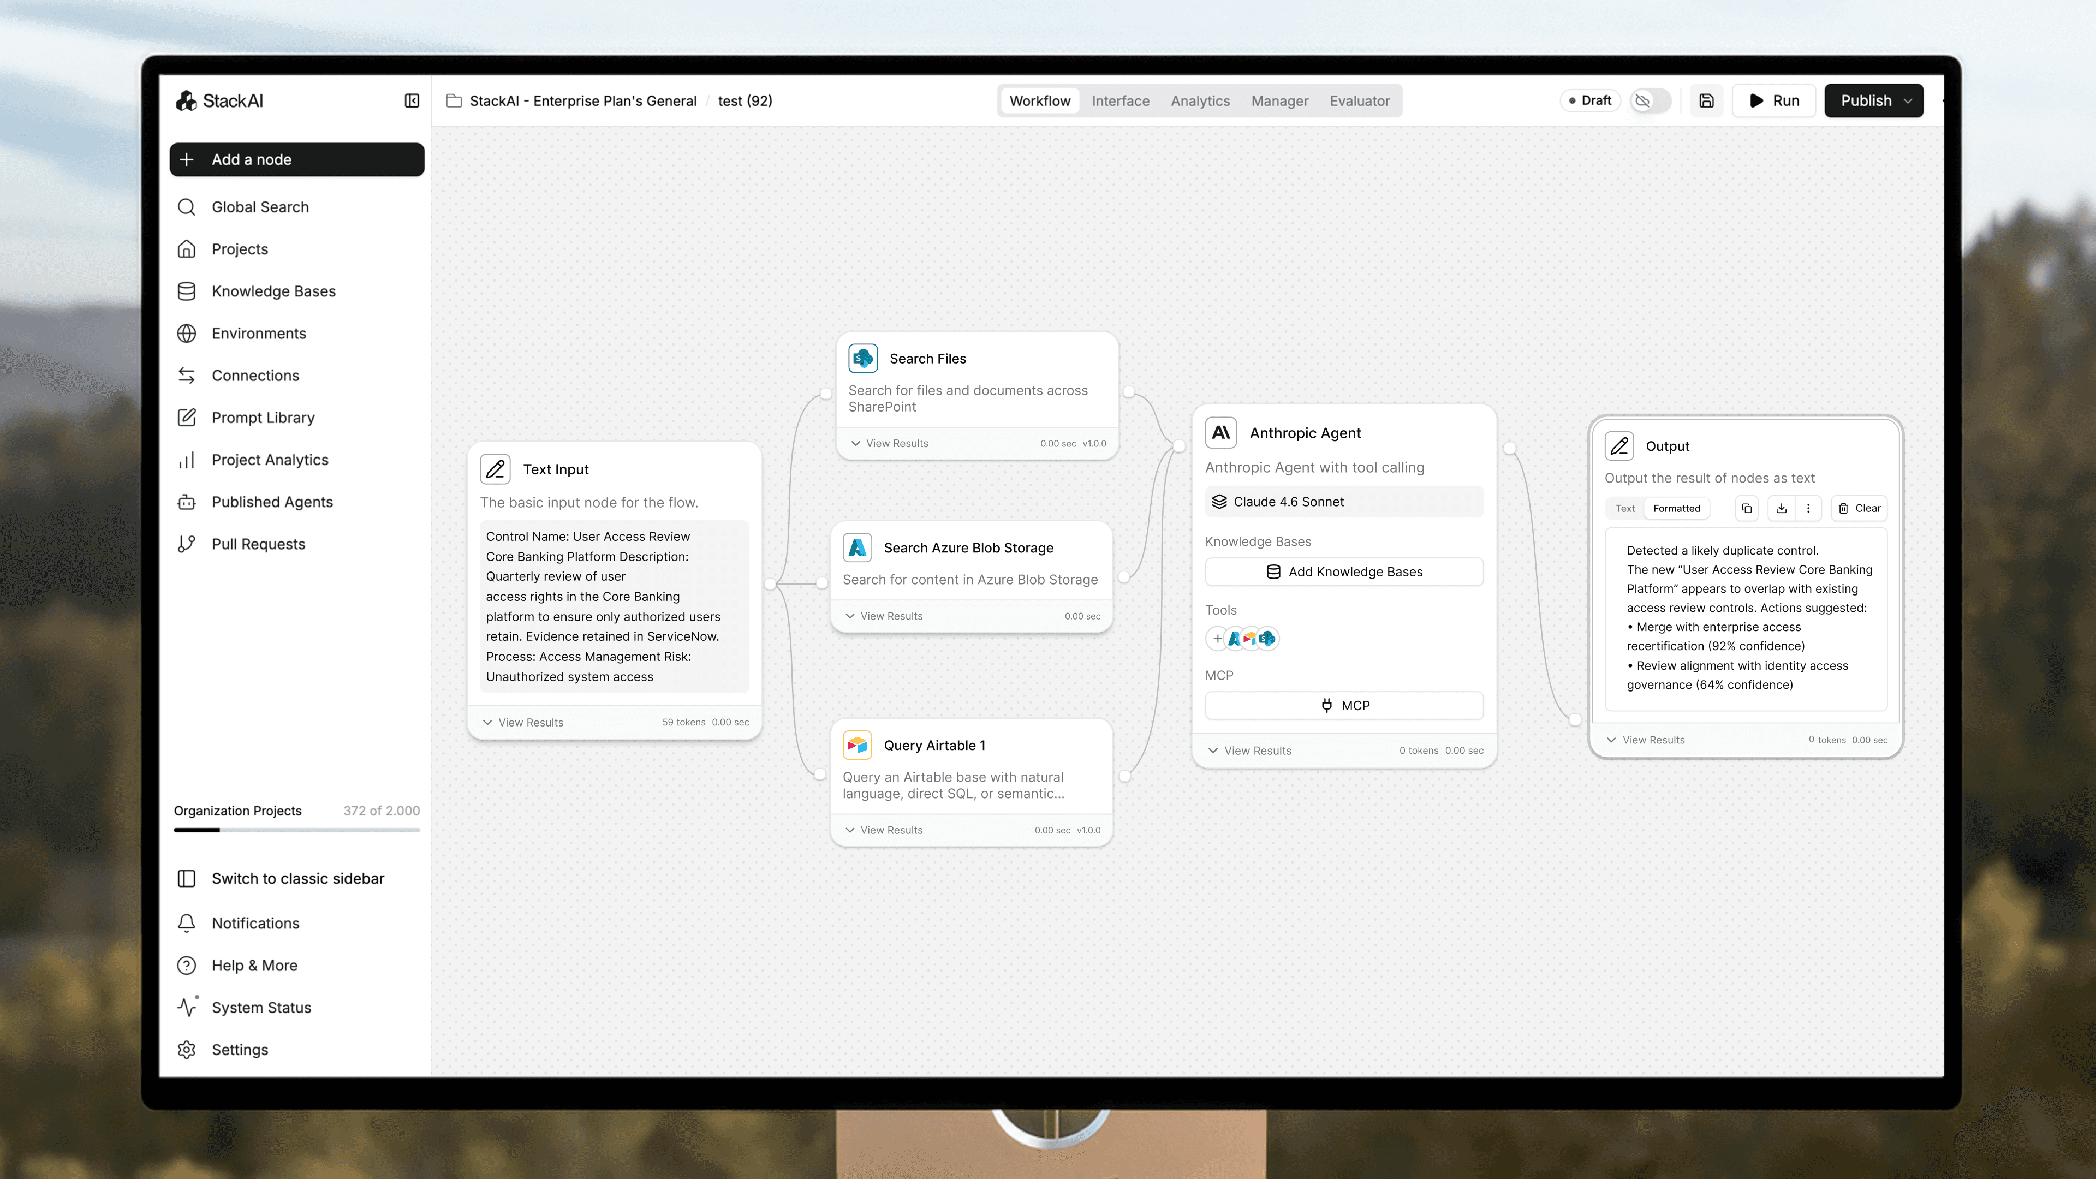Switch to the Analytics tab

1200,101
